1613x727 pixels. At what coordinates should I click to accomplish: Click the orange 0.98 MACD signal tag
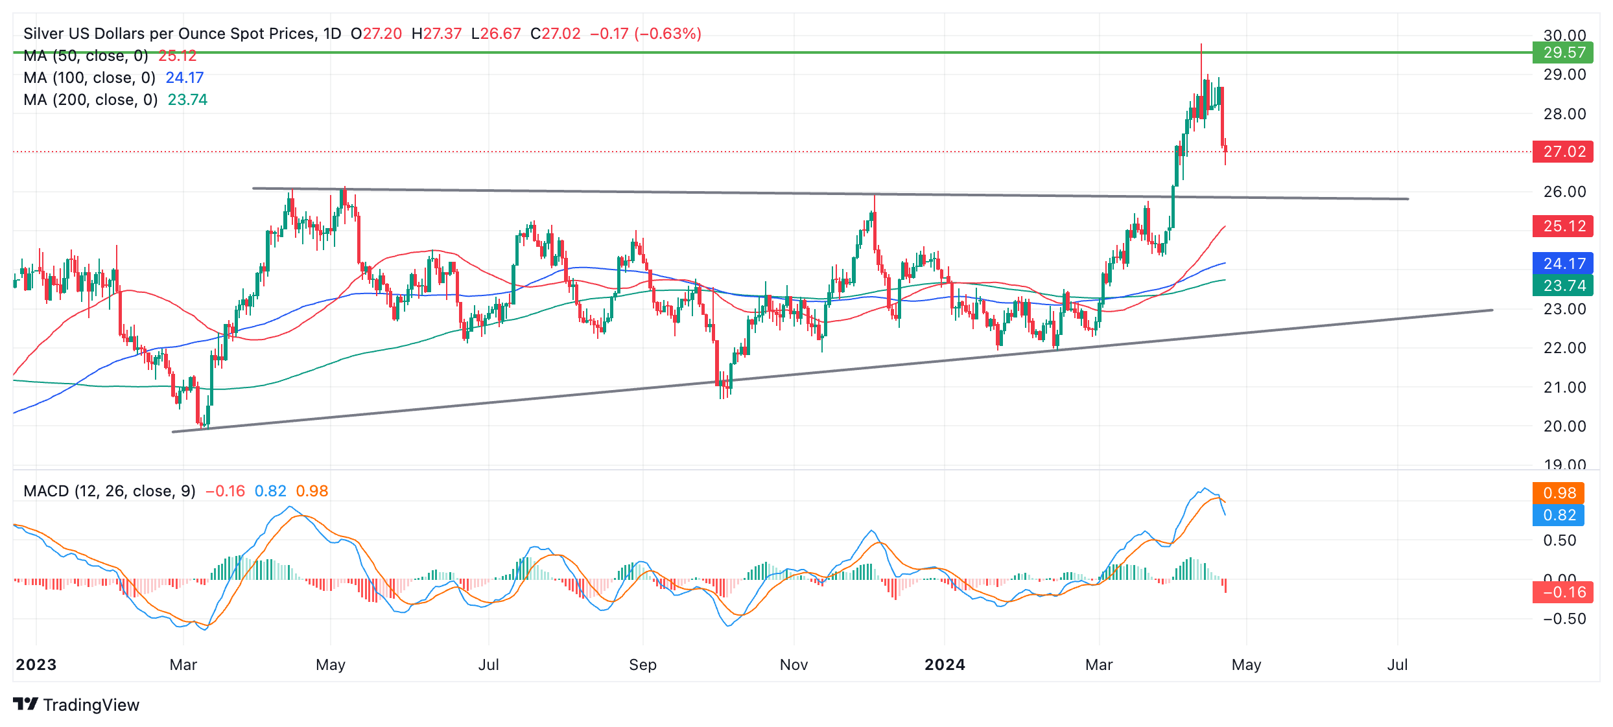1559,493
